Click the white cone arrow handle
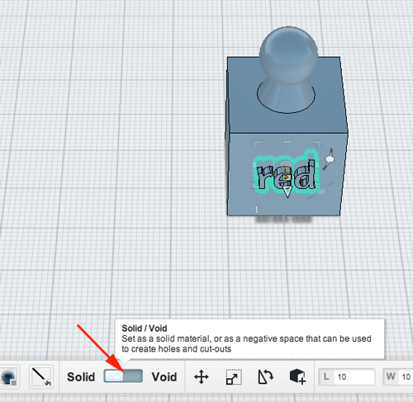The image size is (413, 402). click(x=287, y=192)
